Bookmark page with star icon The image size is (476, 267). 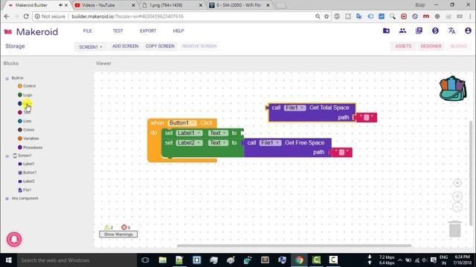point(327,16)
